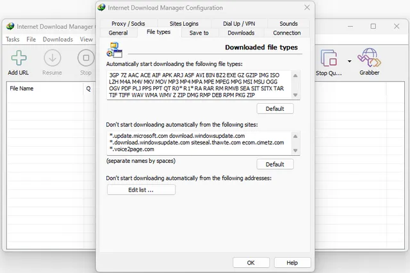
Task: Open the Grabber tool
Action: [x=369, y=60]
